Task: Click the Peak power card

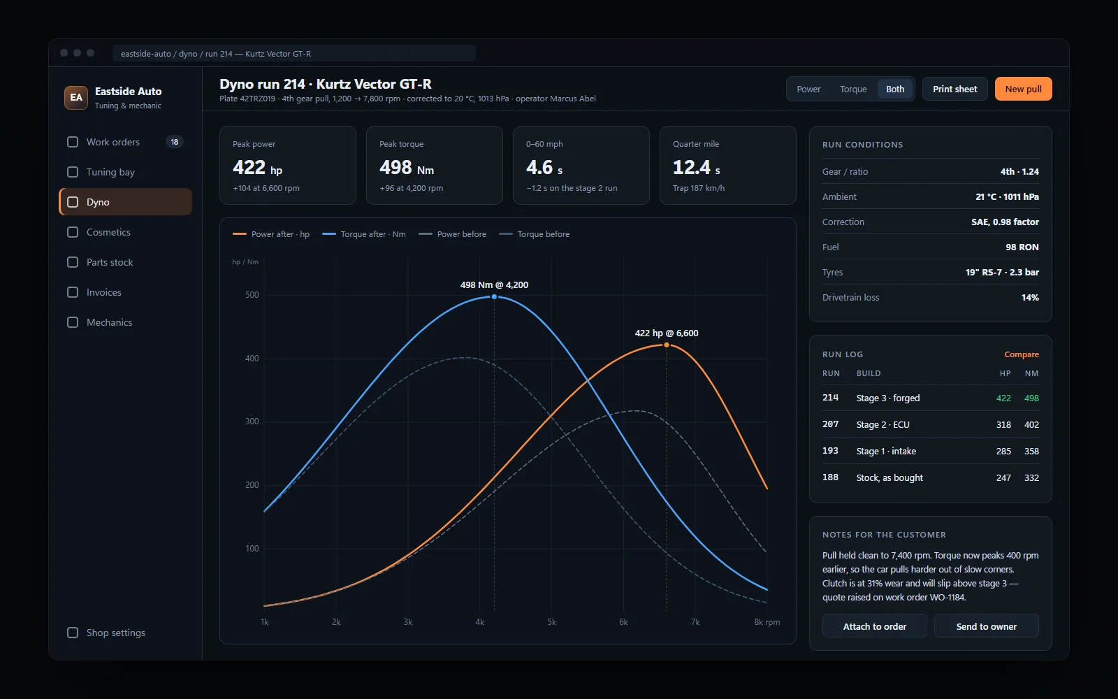Action: [288, 166]
